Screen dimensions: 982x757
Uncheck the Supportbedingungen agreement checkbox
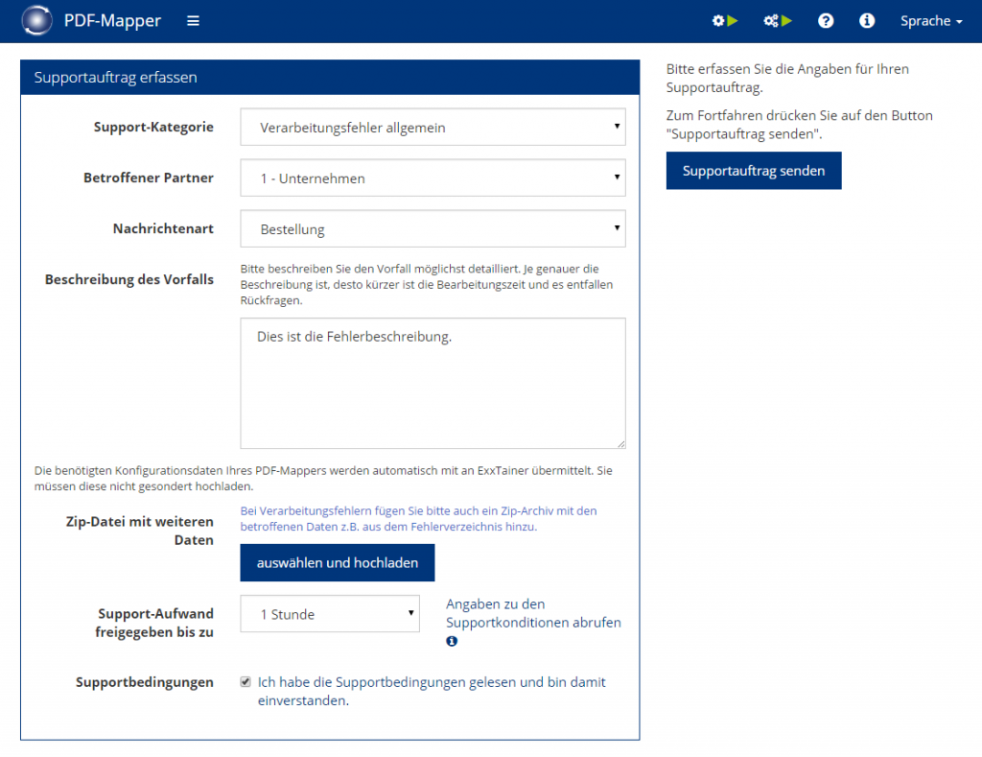[x=245, y=682]
